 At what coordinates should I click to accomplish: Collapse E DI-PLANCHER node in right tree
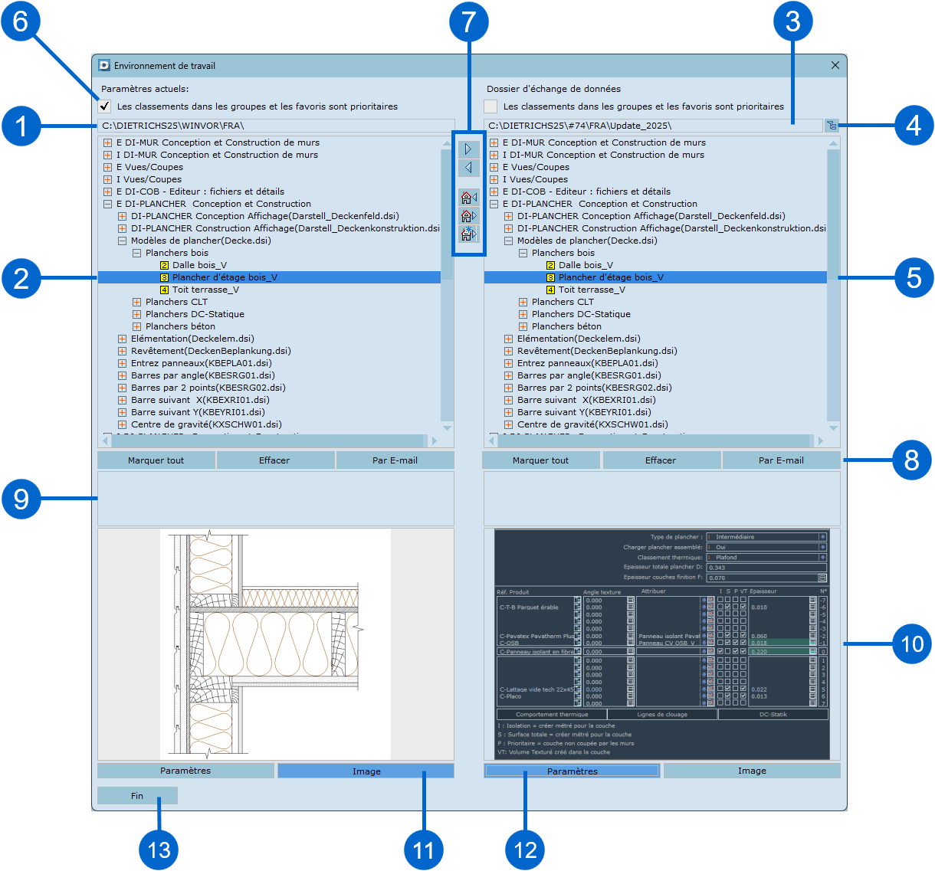(x=494, y=204)
